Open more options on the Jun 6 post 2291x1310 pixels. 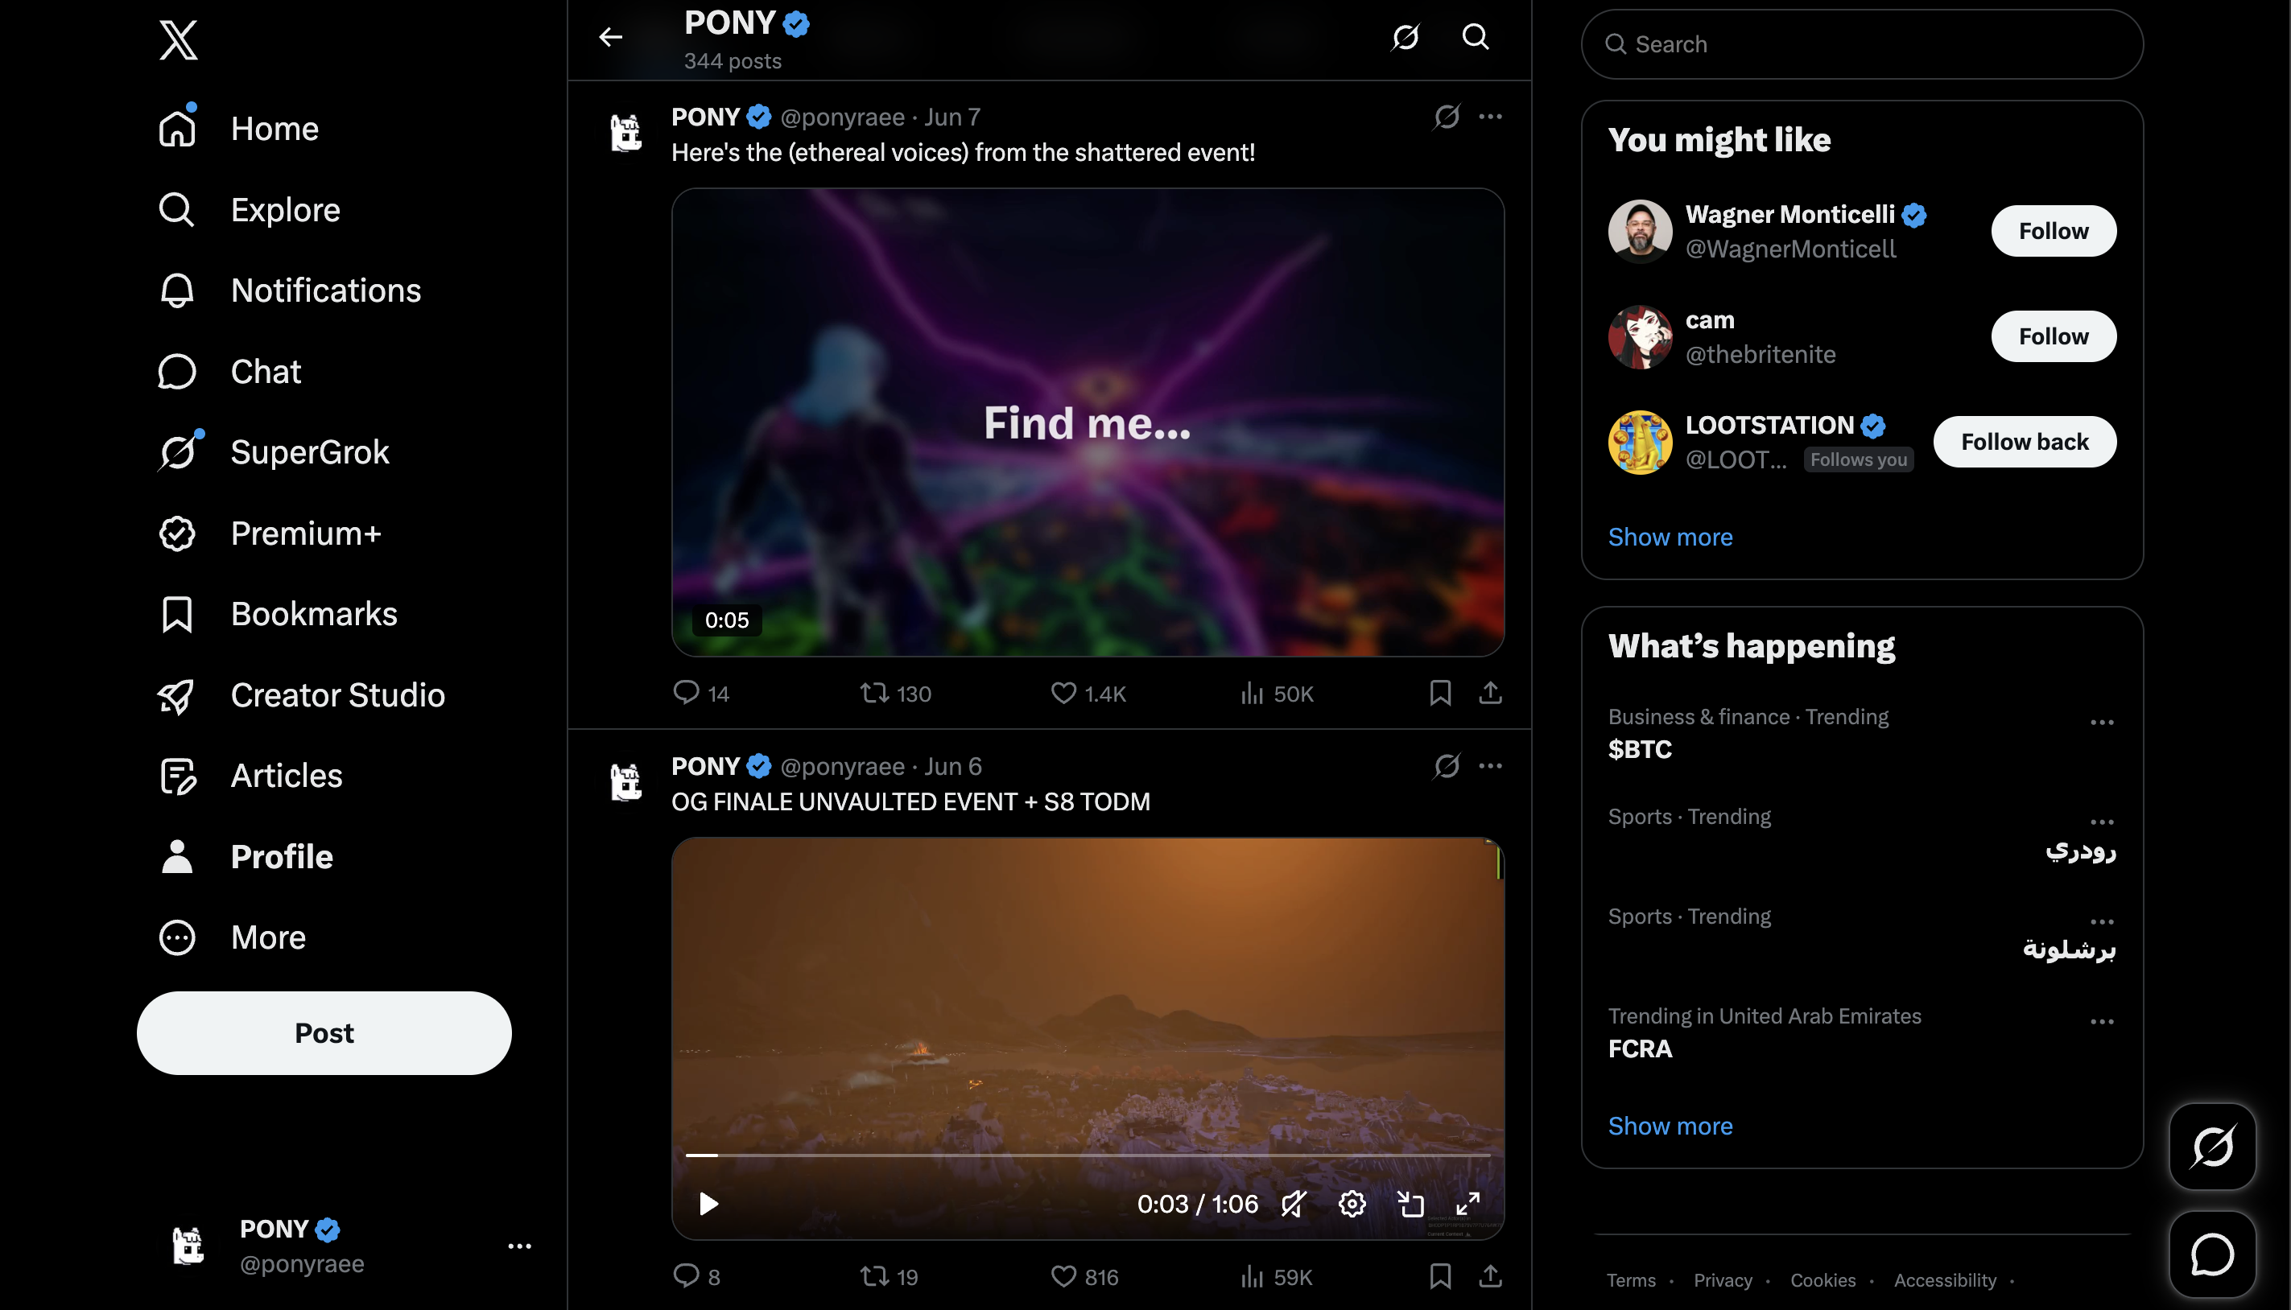[x=1490, y=767]
